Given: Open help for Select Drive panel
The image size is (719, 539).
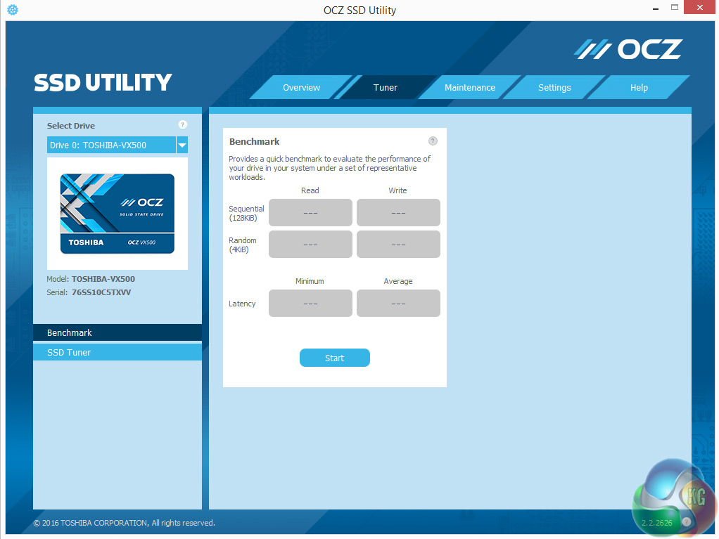Looking at the screenshot, I should [182, 124].
